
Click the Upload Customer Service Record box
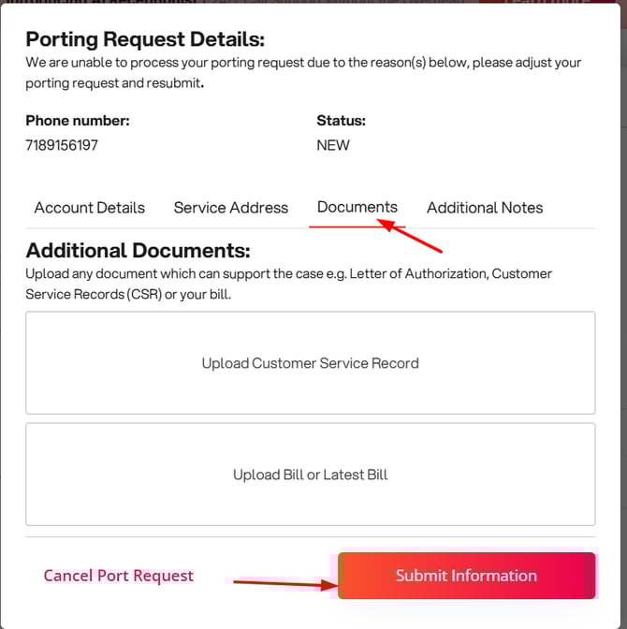tap(311, 363)
